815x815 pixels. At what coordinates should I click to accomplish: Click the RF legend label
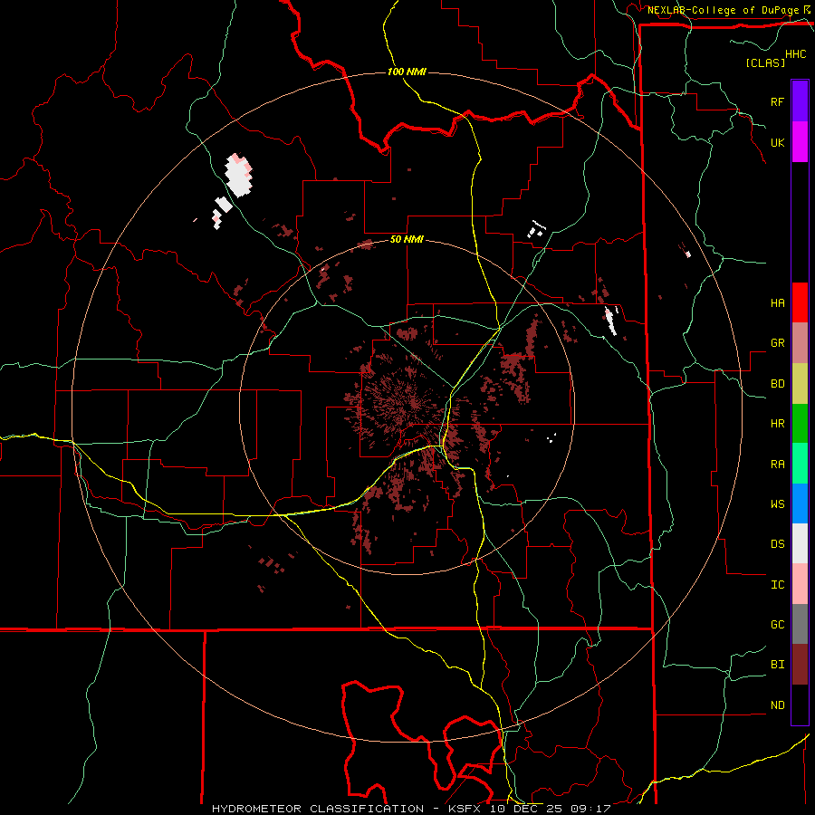(777, 101)
